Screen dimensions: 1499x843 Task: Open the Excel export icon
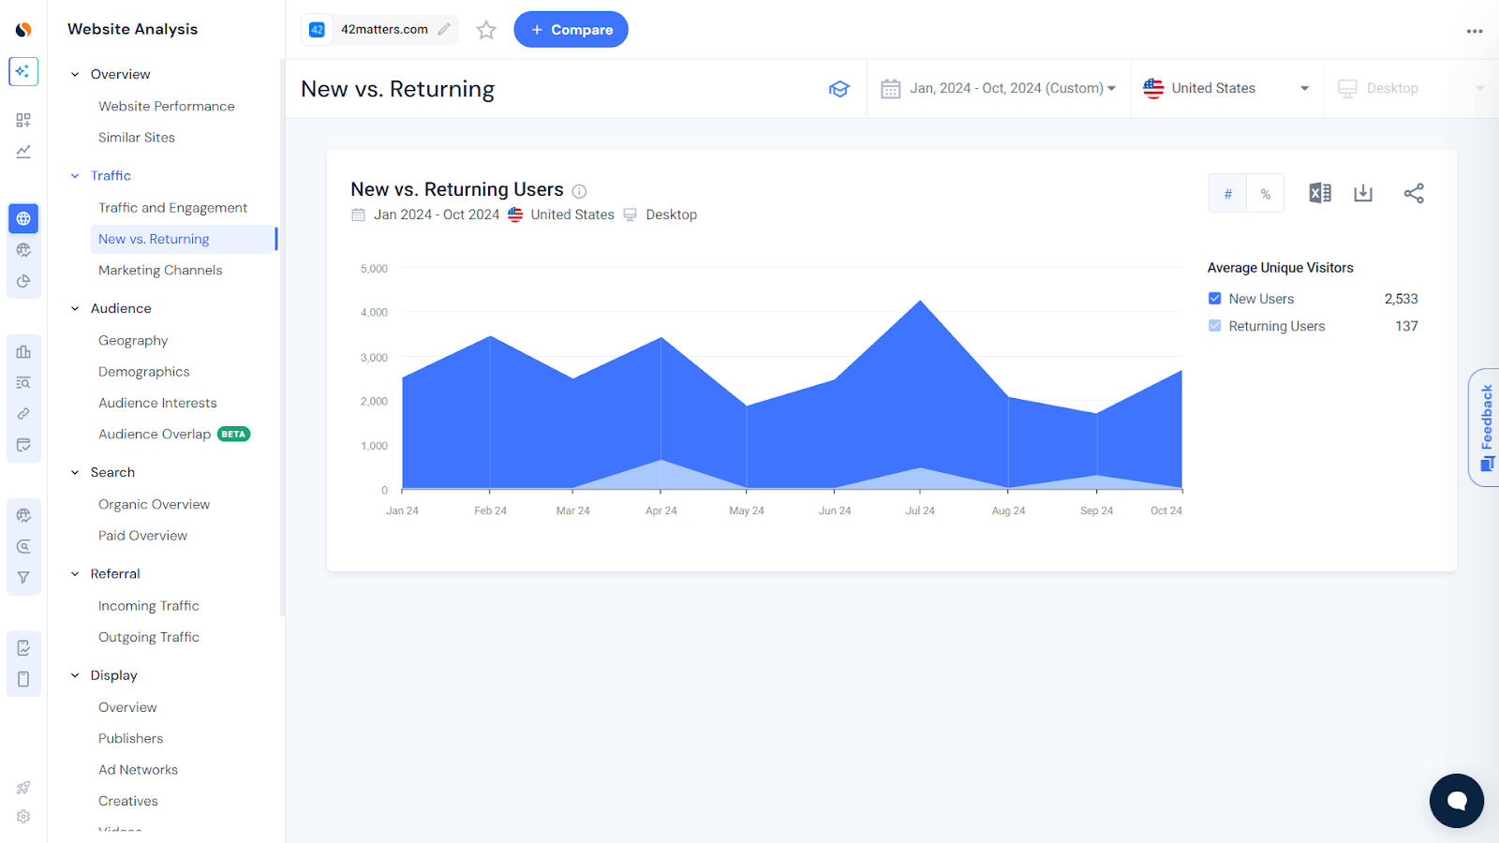pyautogui.click(x=1319, y=193)
